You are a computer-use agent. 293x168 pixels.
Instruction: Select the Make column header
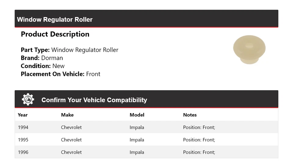(67, 115)
